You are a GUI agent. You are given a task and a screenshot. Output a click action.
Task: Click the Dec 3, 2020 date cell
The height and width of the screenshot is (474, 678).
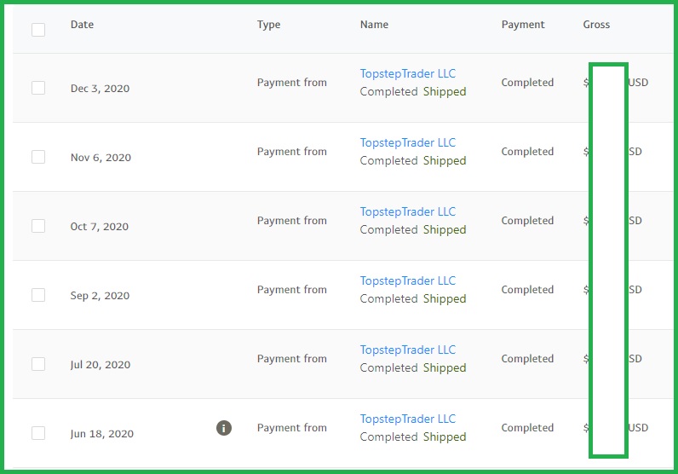pos(101,89)
